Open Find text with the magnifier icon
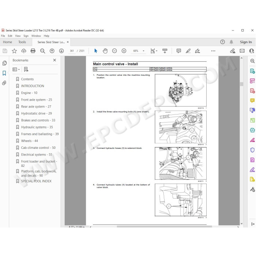 point(43,51)
